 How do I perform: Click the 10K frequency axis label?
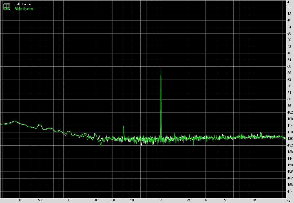pos(254,200)
